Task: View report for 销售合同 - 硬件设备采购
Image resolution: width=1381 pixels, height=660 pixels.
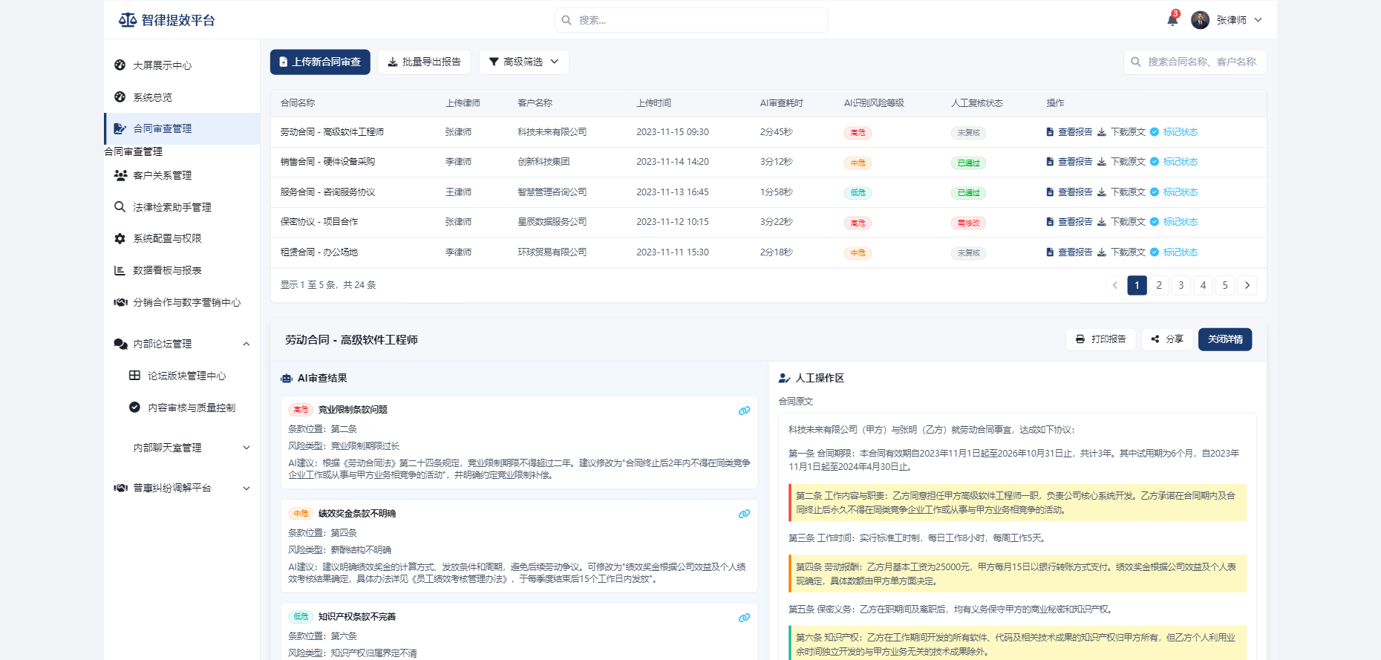Action: coord(1069,162)
